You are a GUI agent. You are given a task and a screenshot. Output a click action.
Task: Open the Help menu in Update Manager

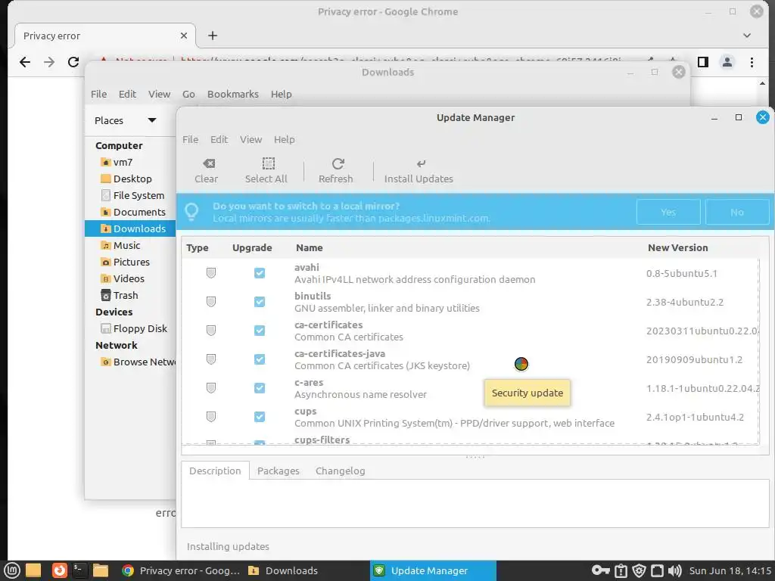tap(285, 139)
